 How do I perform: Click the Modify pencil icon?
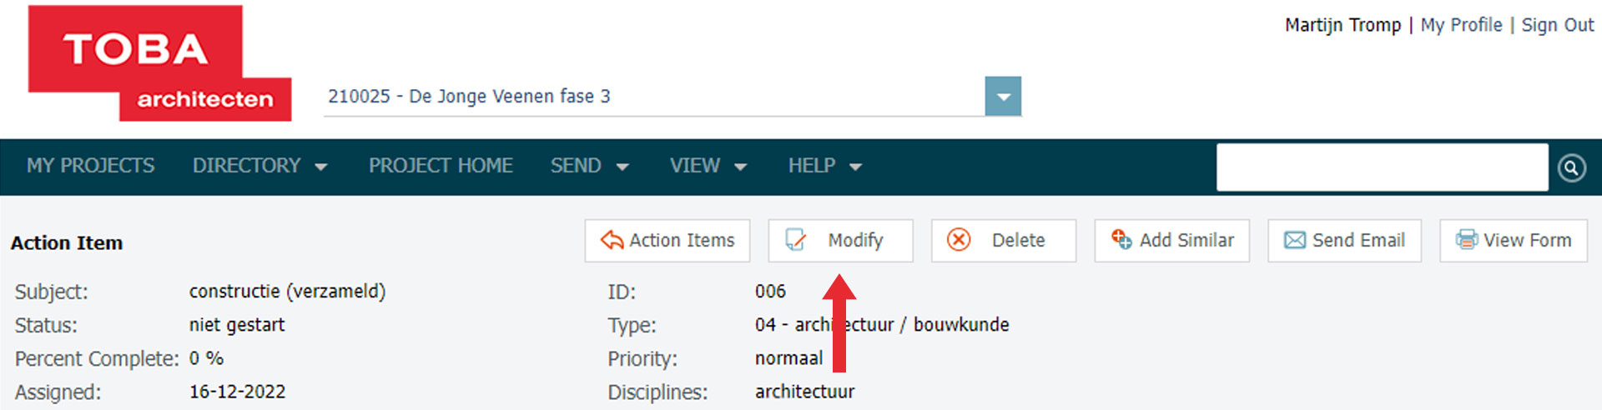[x=796, y=241]
